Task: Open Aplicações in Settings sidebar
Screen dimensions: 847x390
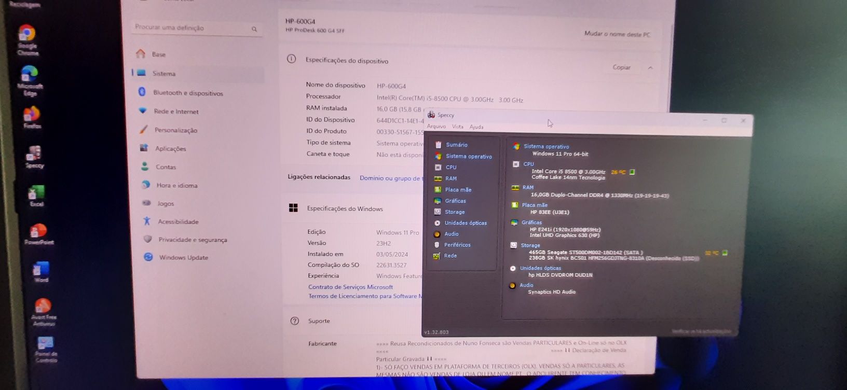Action: (170, 148)
